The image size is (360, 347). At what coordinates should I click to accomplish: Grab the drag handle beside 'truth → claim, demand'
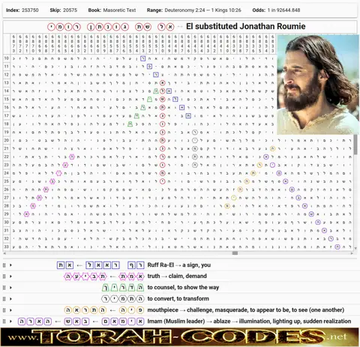coord(4,277)
